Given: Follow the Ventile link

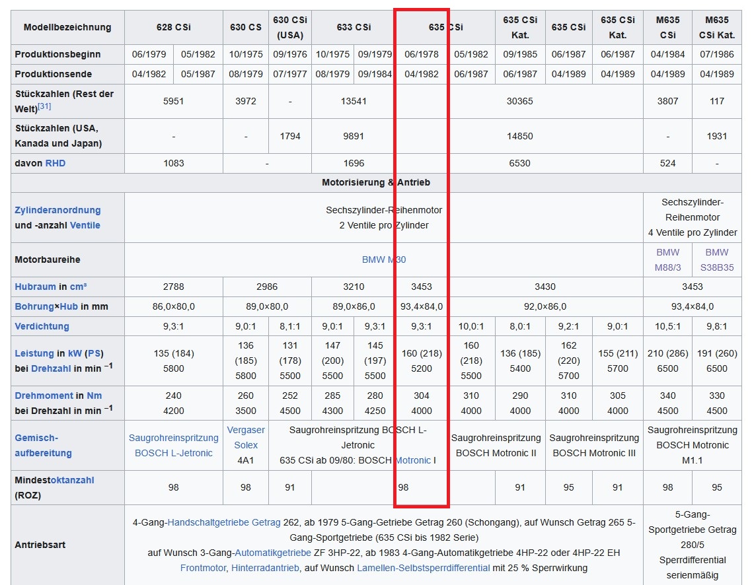Looking at the screenshot, I should click(x=85, y=225).
